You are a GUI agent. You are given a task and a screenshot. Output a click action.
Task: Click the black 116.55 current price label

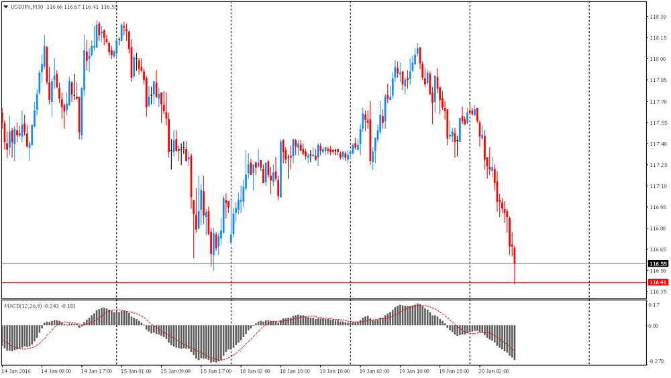[x=658, y=264]
